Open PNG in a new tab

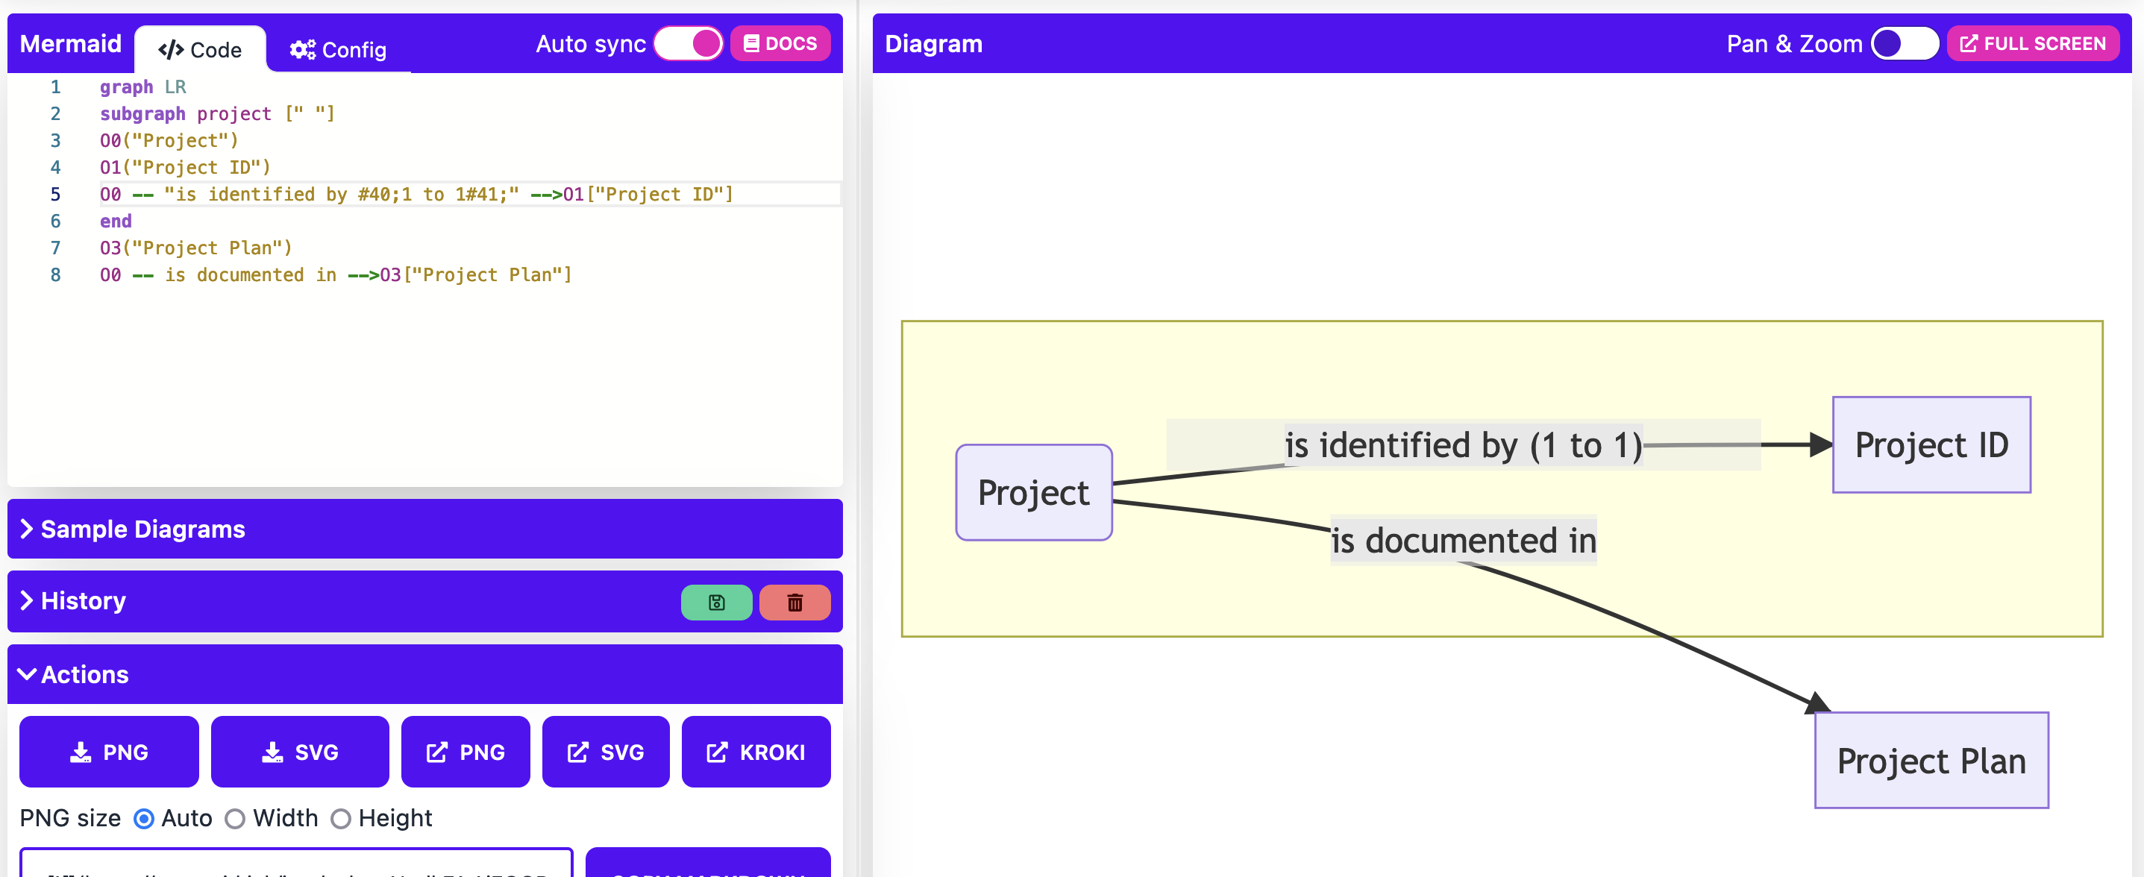[x=466, y=752]
